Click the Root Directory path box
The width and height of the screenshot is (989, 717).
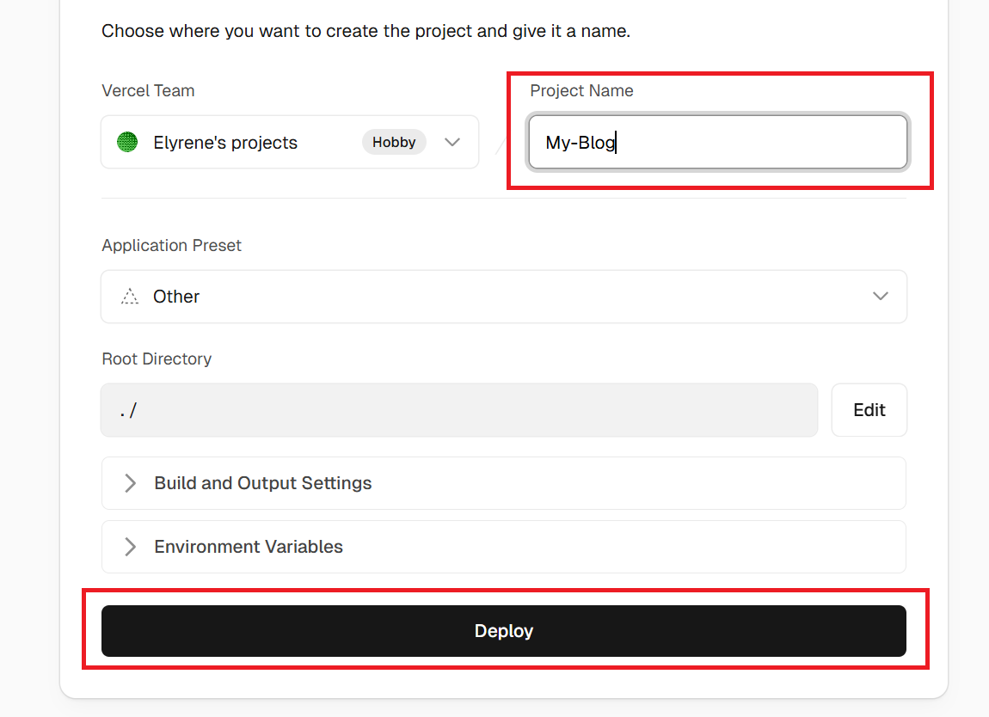[x=458, y=410]
